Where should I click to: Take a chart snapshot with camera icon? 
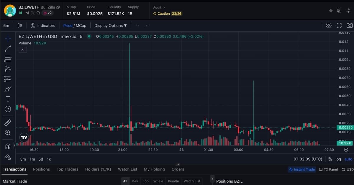[350, 26]
